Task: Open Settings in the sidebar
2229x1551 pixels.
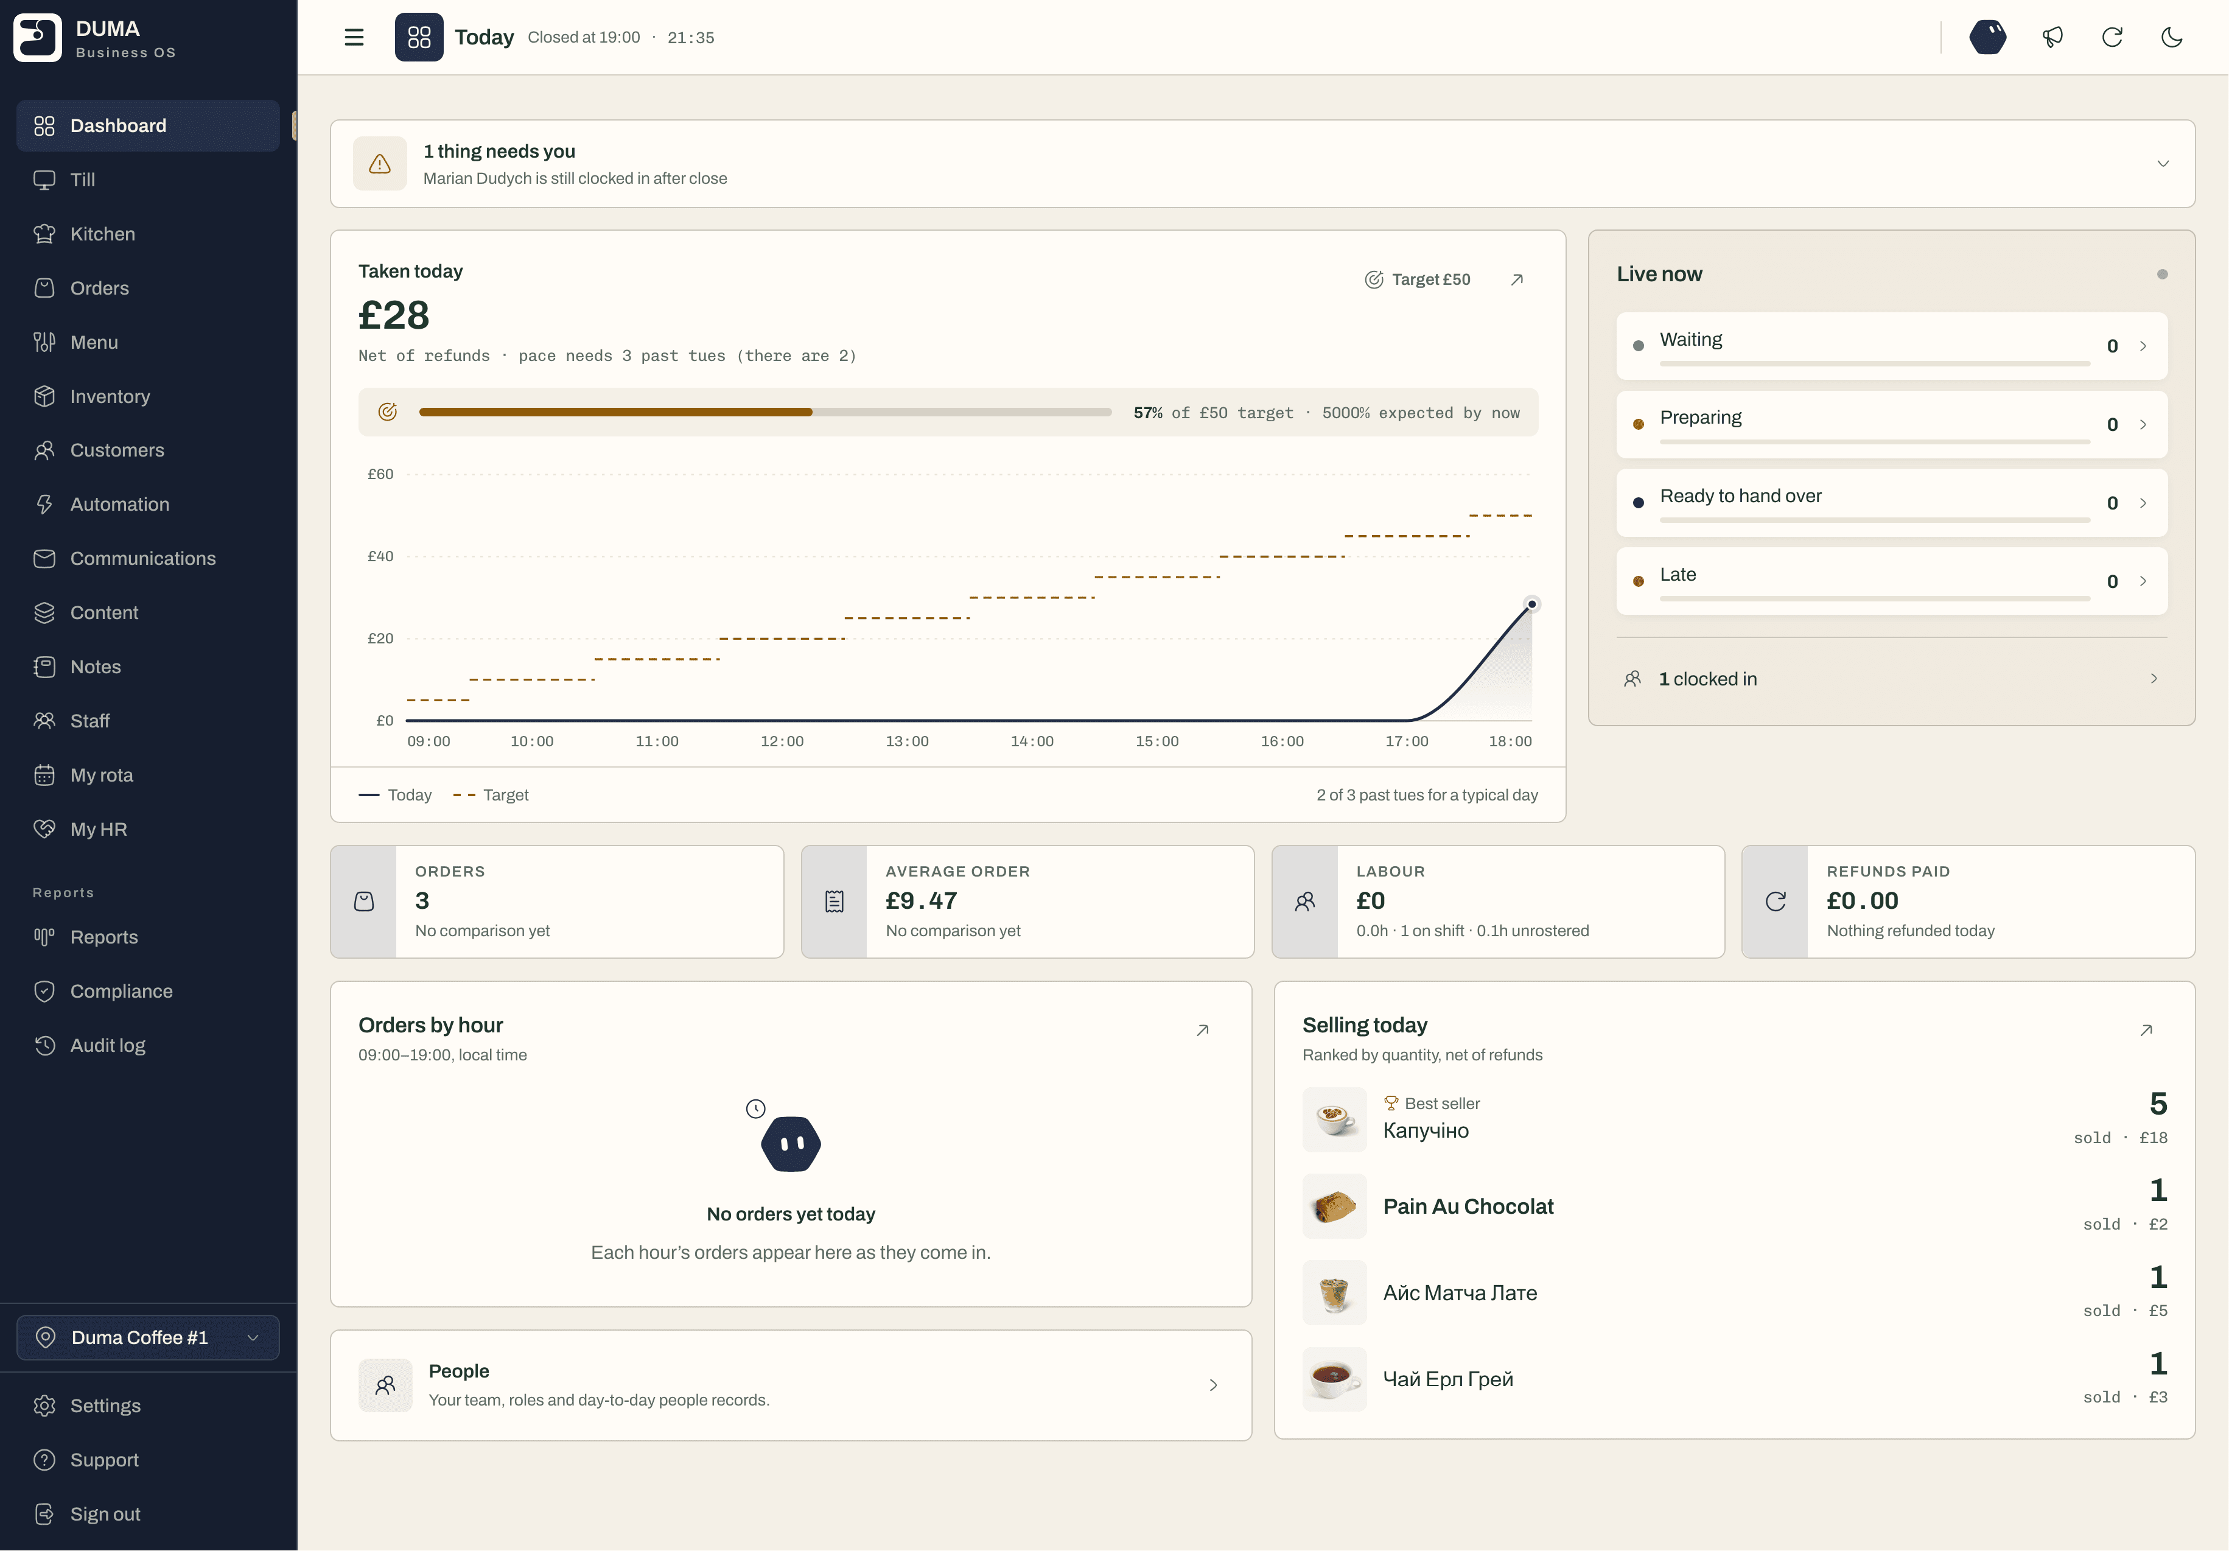Action: pyautogui.click(x=147, y=1406)
